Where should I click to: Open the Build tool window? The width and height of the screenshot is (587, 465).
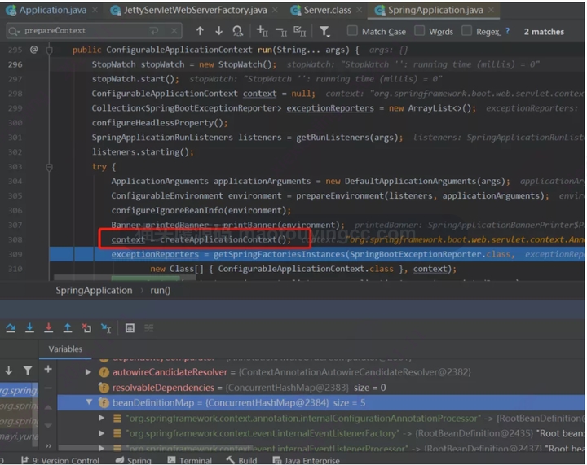pyautogui.click(x=242, y=460)
